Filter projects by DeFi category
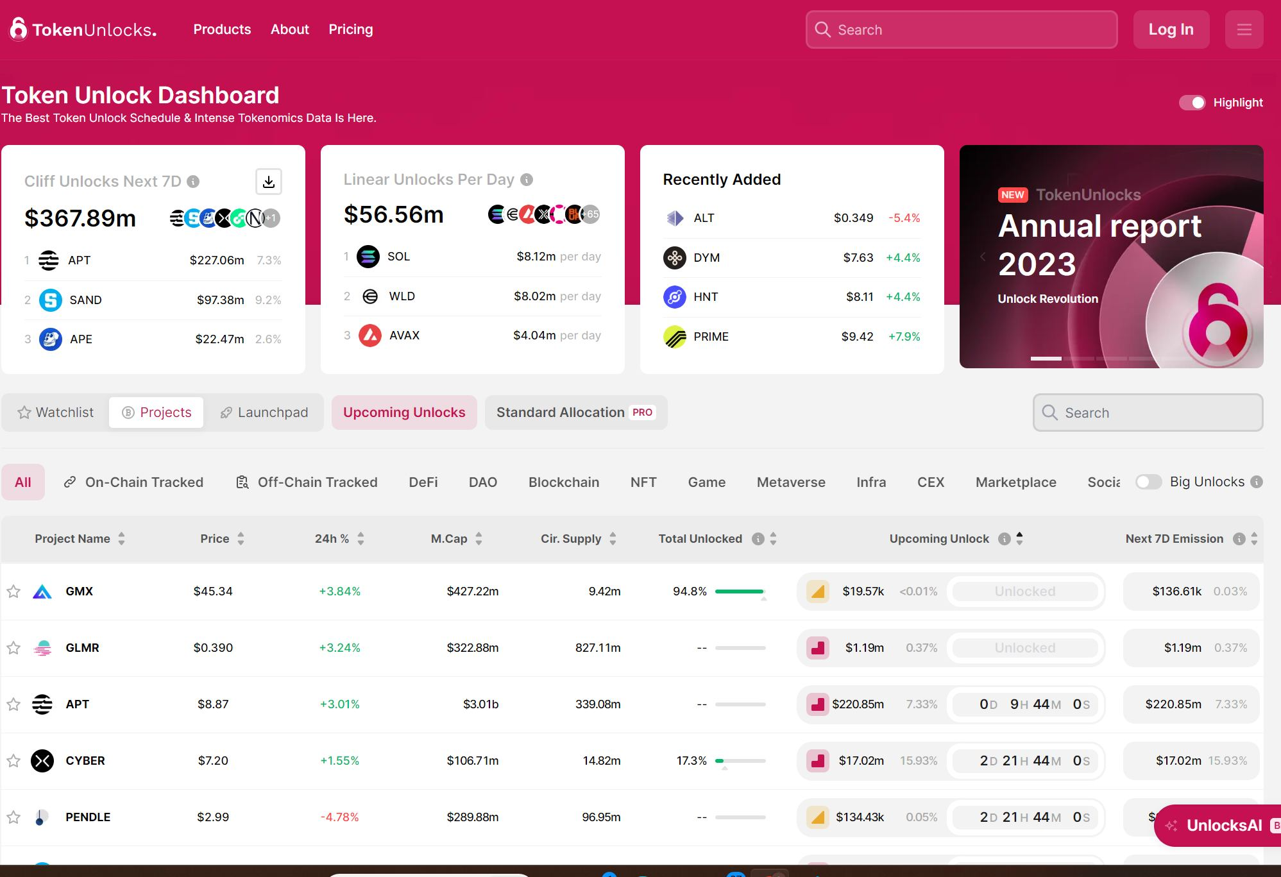The width and height of the screenshot is (1281, 877). pyautogui.click(x=423, y=482)
